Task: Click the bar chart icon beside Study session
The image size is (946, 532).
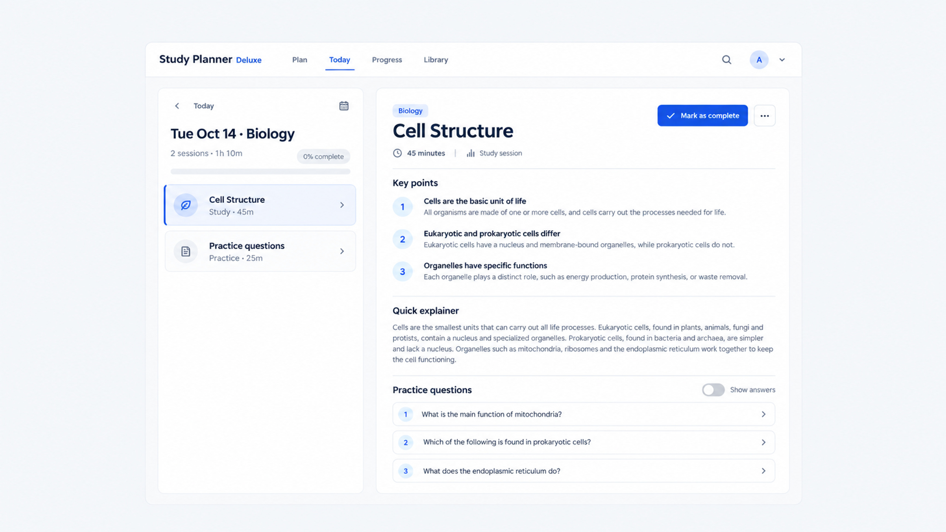Action: pos(470,153)
